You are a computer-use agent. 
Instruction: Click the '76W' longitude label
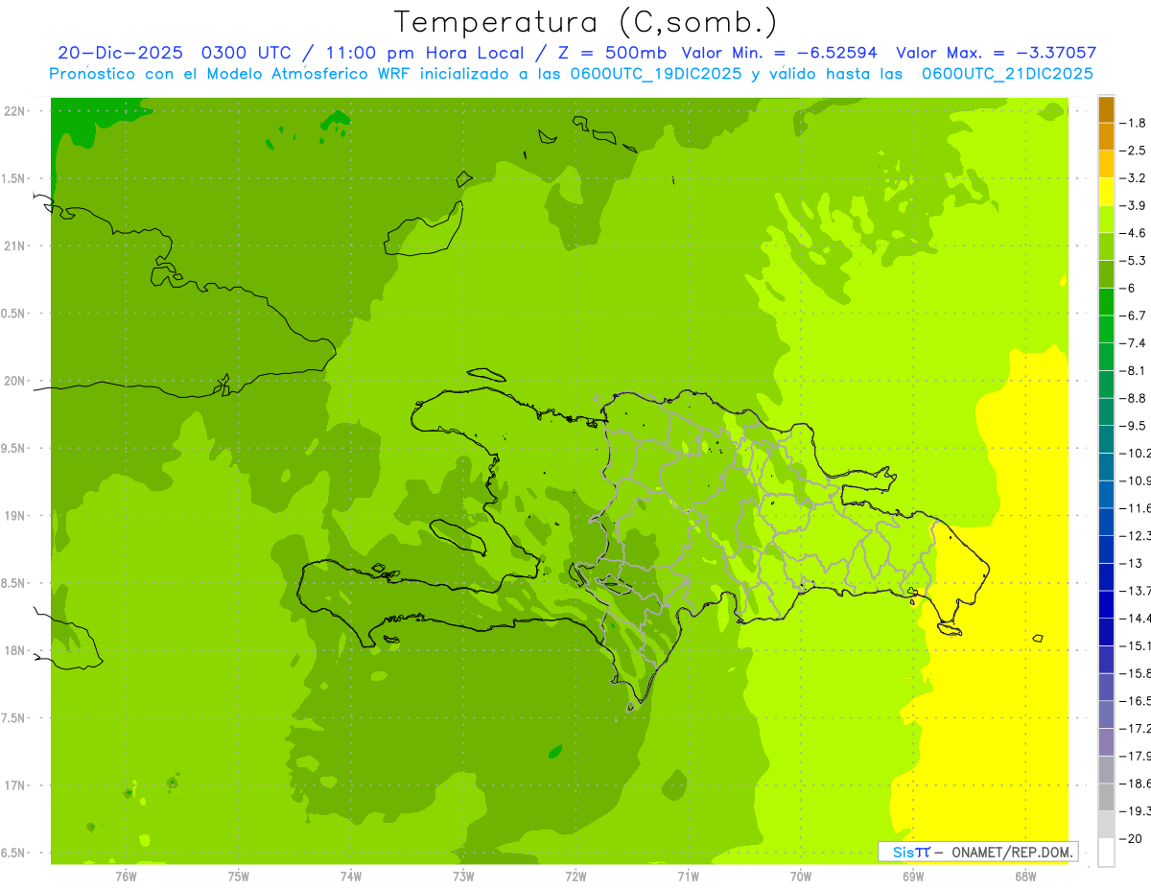coord(126,876)
